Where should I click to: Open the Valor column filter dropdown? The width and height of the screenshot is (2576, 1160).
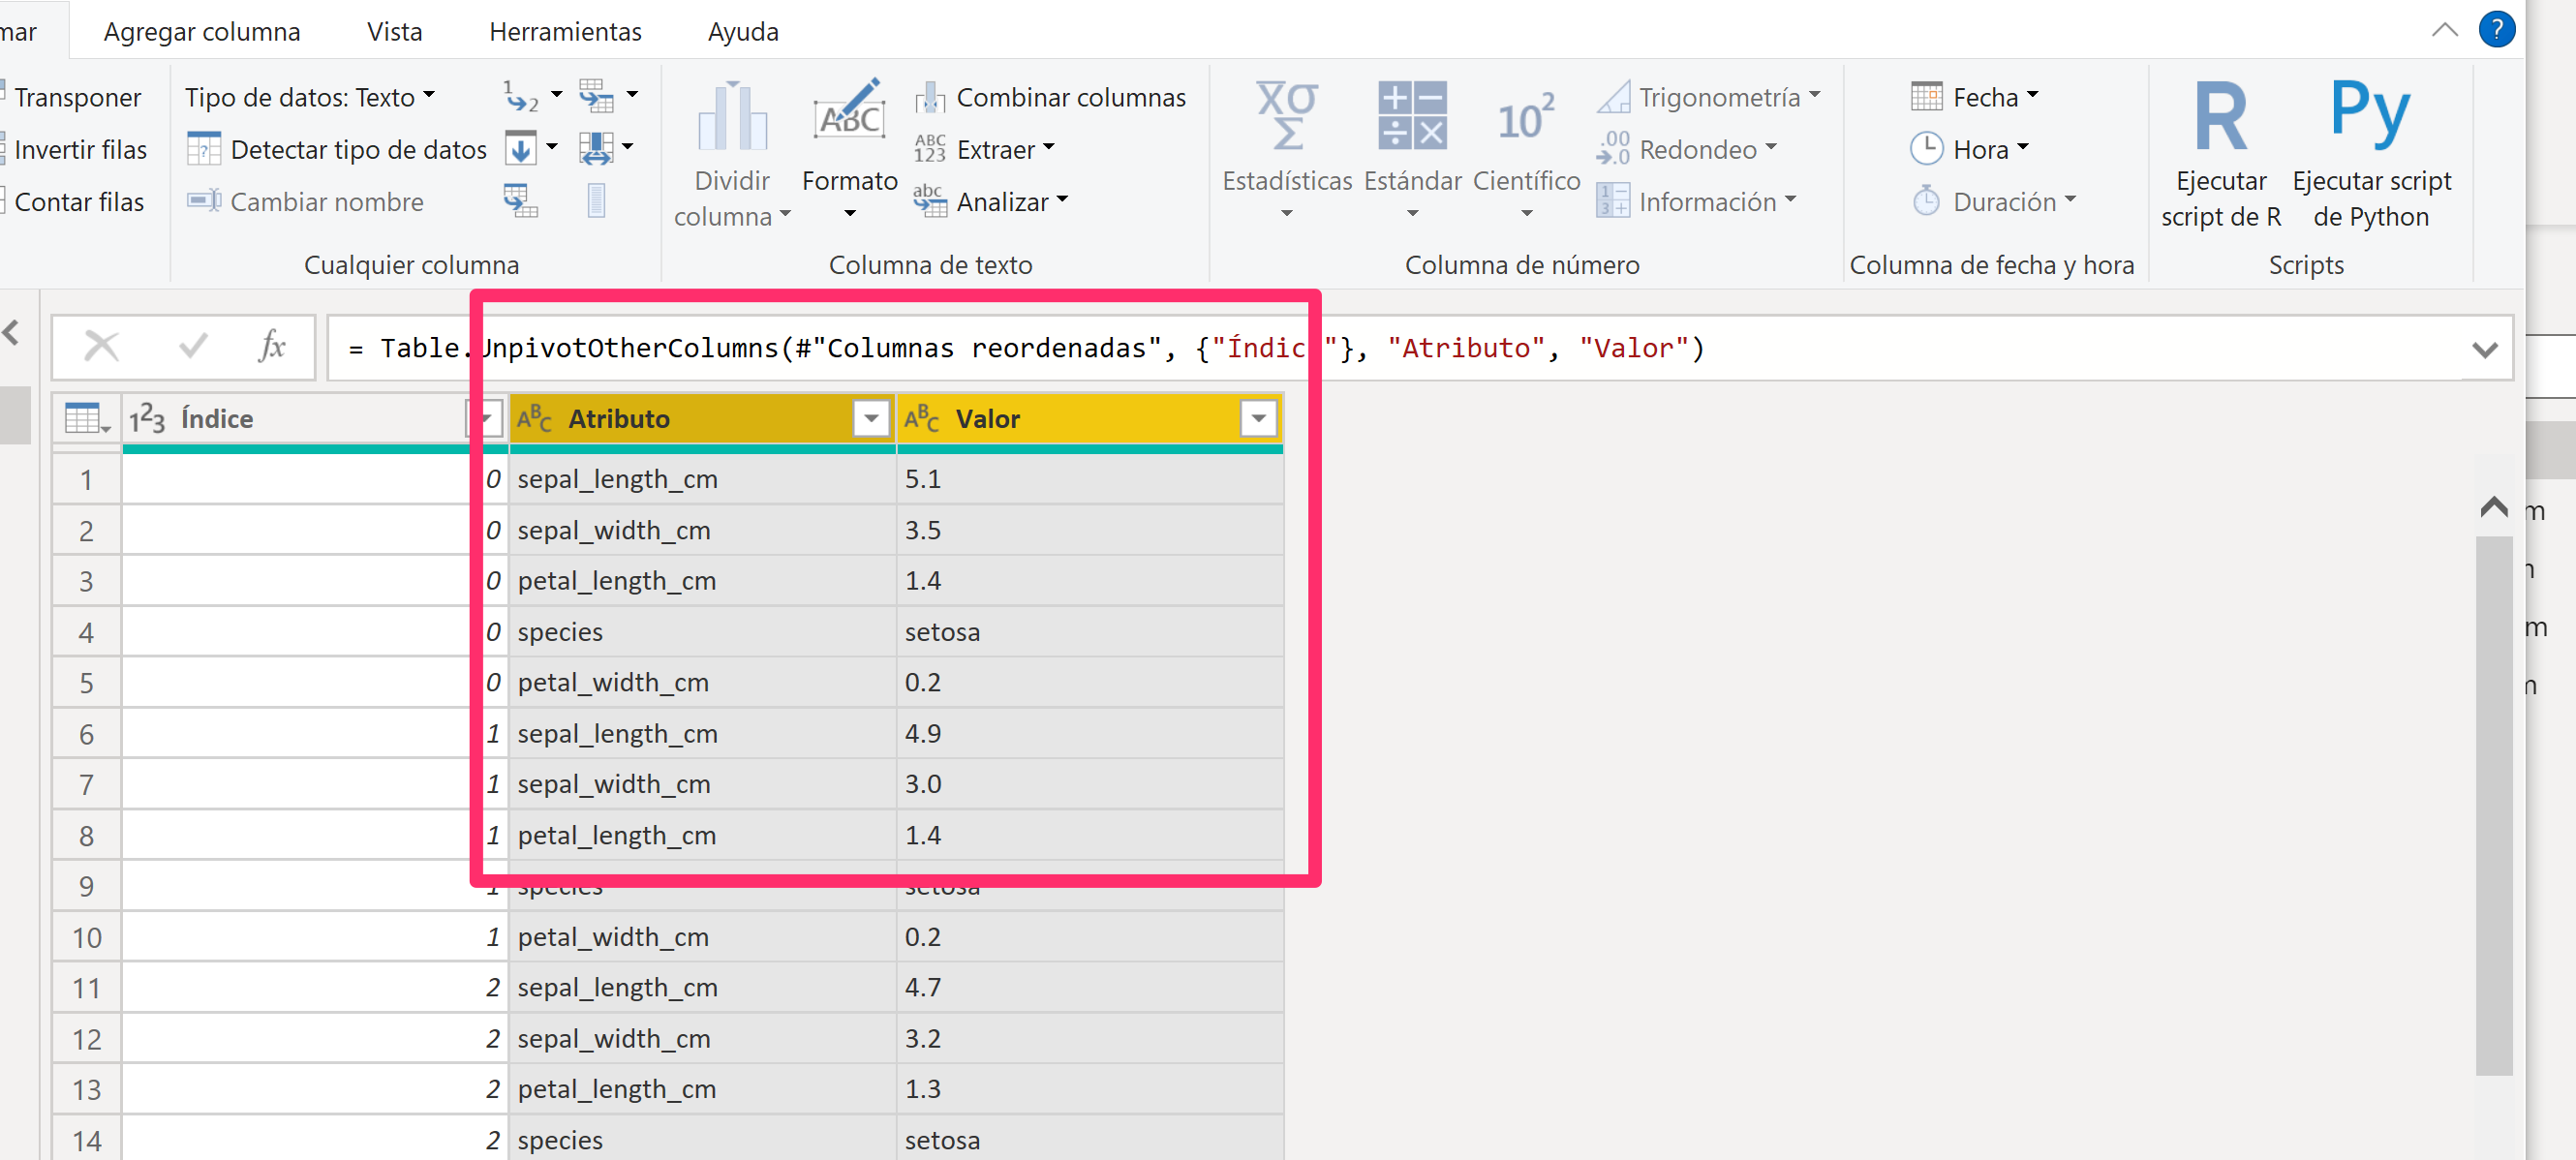point(1258,418)
